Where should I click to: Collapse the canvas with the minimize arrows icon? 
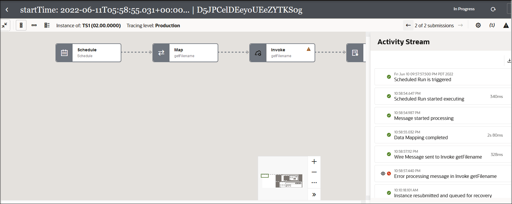[5, 25]
